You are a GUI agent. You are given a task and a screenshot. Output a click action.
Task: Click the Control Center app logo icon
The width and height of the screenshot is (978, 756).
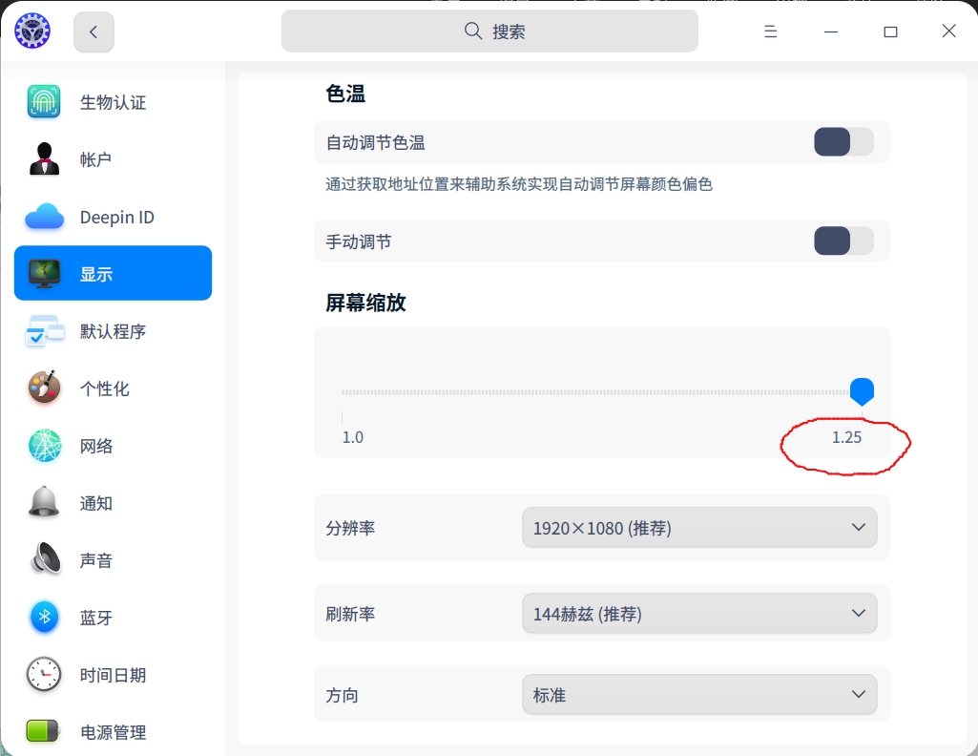pyautogui.click(x=32, y=31)
